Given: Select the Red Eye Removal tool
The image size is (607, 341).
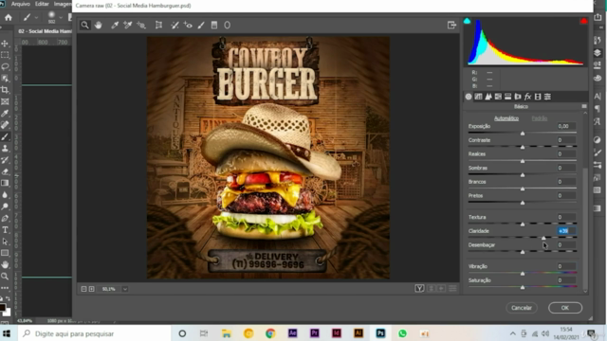Looking at the screenshot, I should (x=188, y=26).
